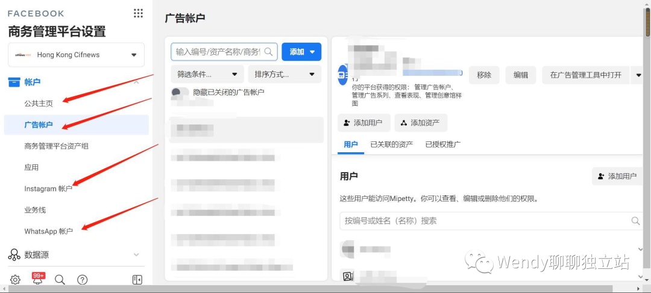Click magnifier icon in user search field
The image size is (651, 293).
pos(635,221)
